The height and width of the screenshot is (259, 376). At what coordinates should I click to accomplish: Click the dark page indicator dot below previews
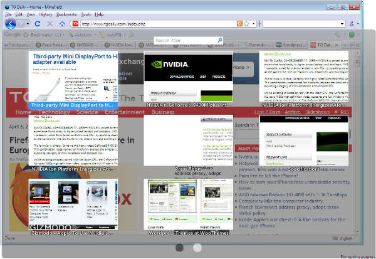point(179,248)
